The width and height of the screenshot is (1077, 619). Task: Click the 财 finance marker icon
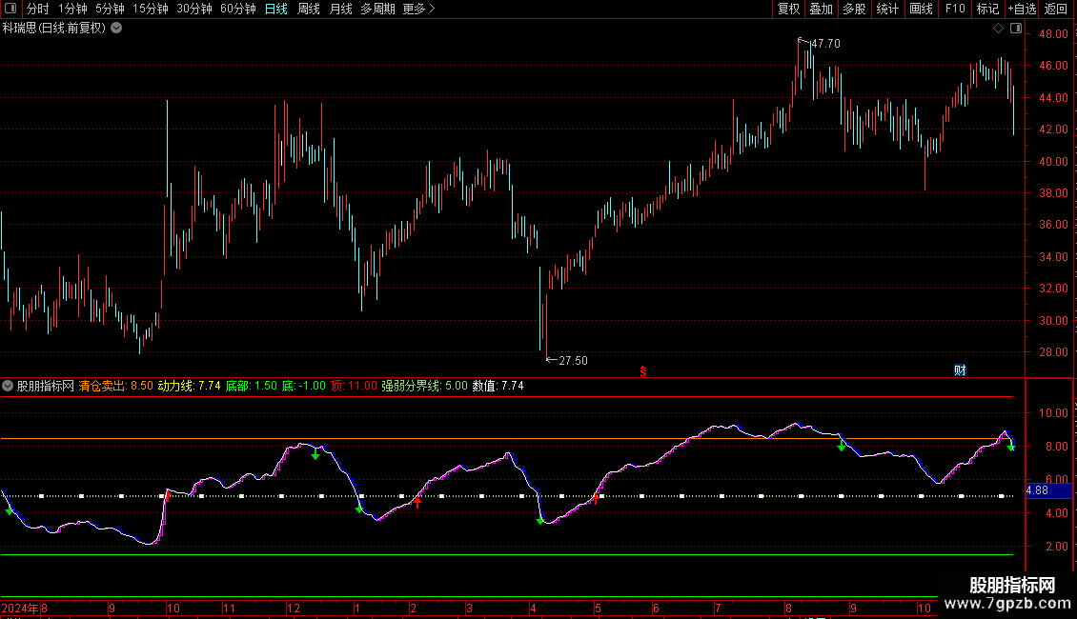960,369
